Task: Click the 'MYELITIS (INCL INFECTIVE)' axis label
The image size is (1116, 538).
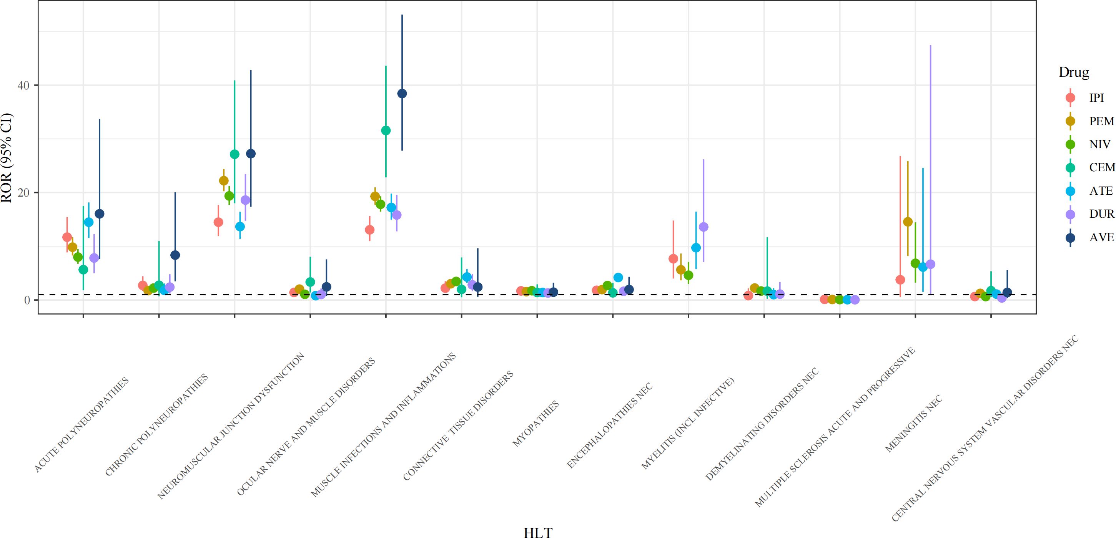Action: [688, 424]
